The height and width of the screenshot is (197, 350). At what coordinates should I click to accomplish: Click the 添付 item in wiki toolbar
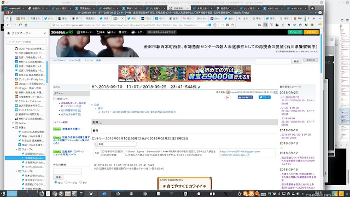pos(112,32)
